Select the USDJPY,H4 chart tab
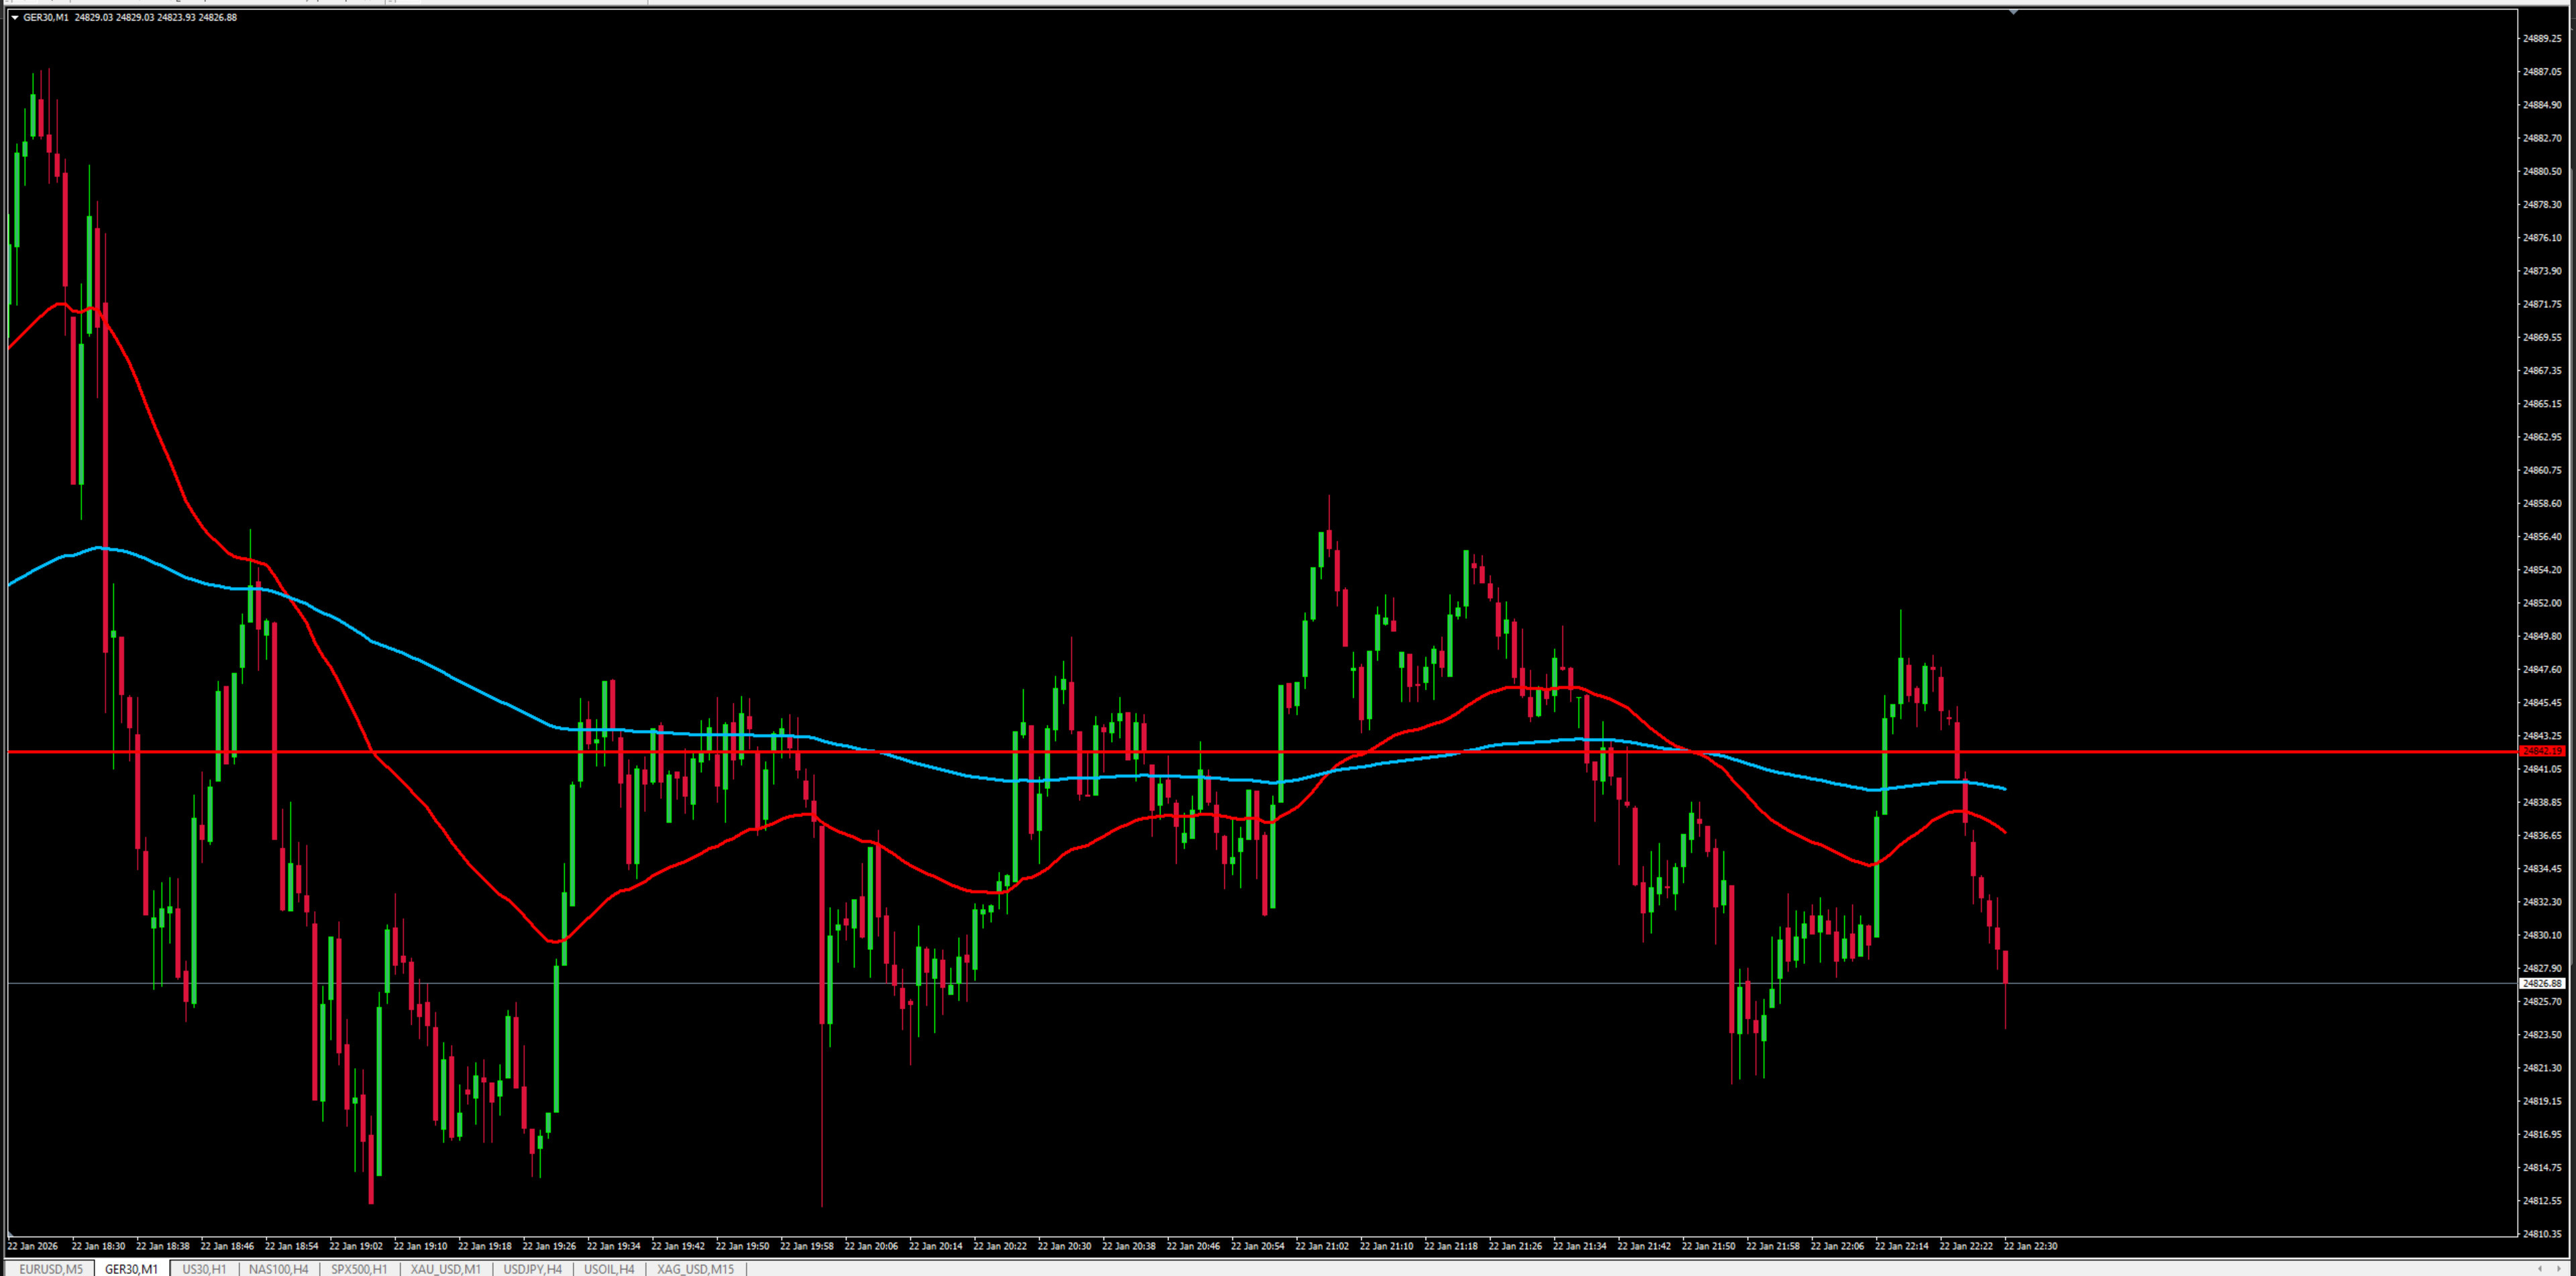The image size is (2576, 1276). pyautogui.click(x=532, y=1269)
